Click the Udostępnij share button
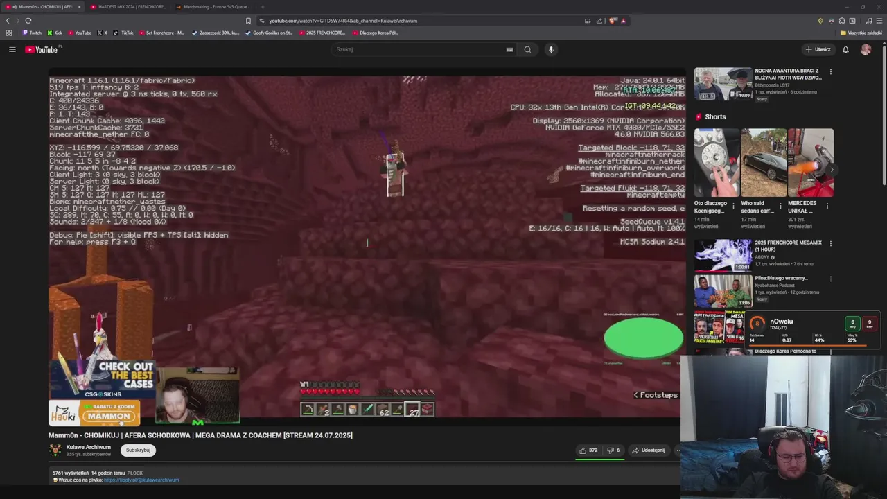The width and height of the screenshot is (887, 499). pyautogui.click(x=648, y=450)
